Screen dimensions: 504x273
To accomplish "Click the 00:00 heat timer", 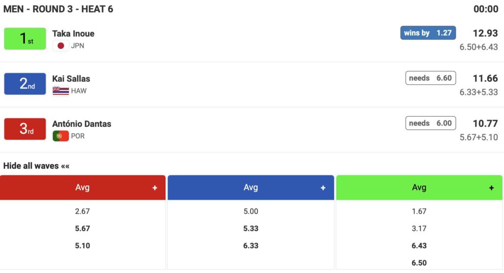I will point(485,9).
